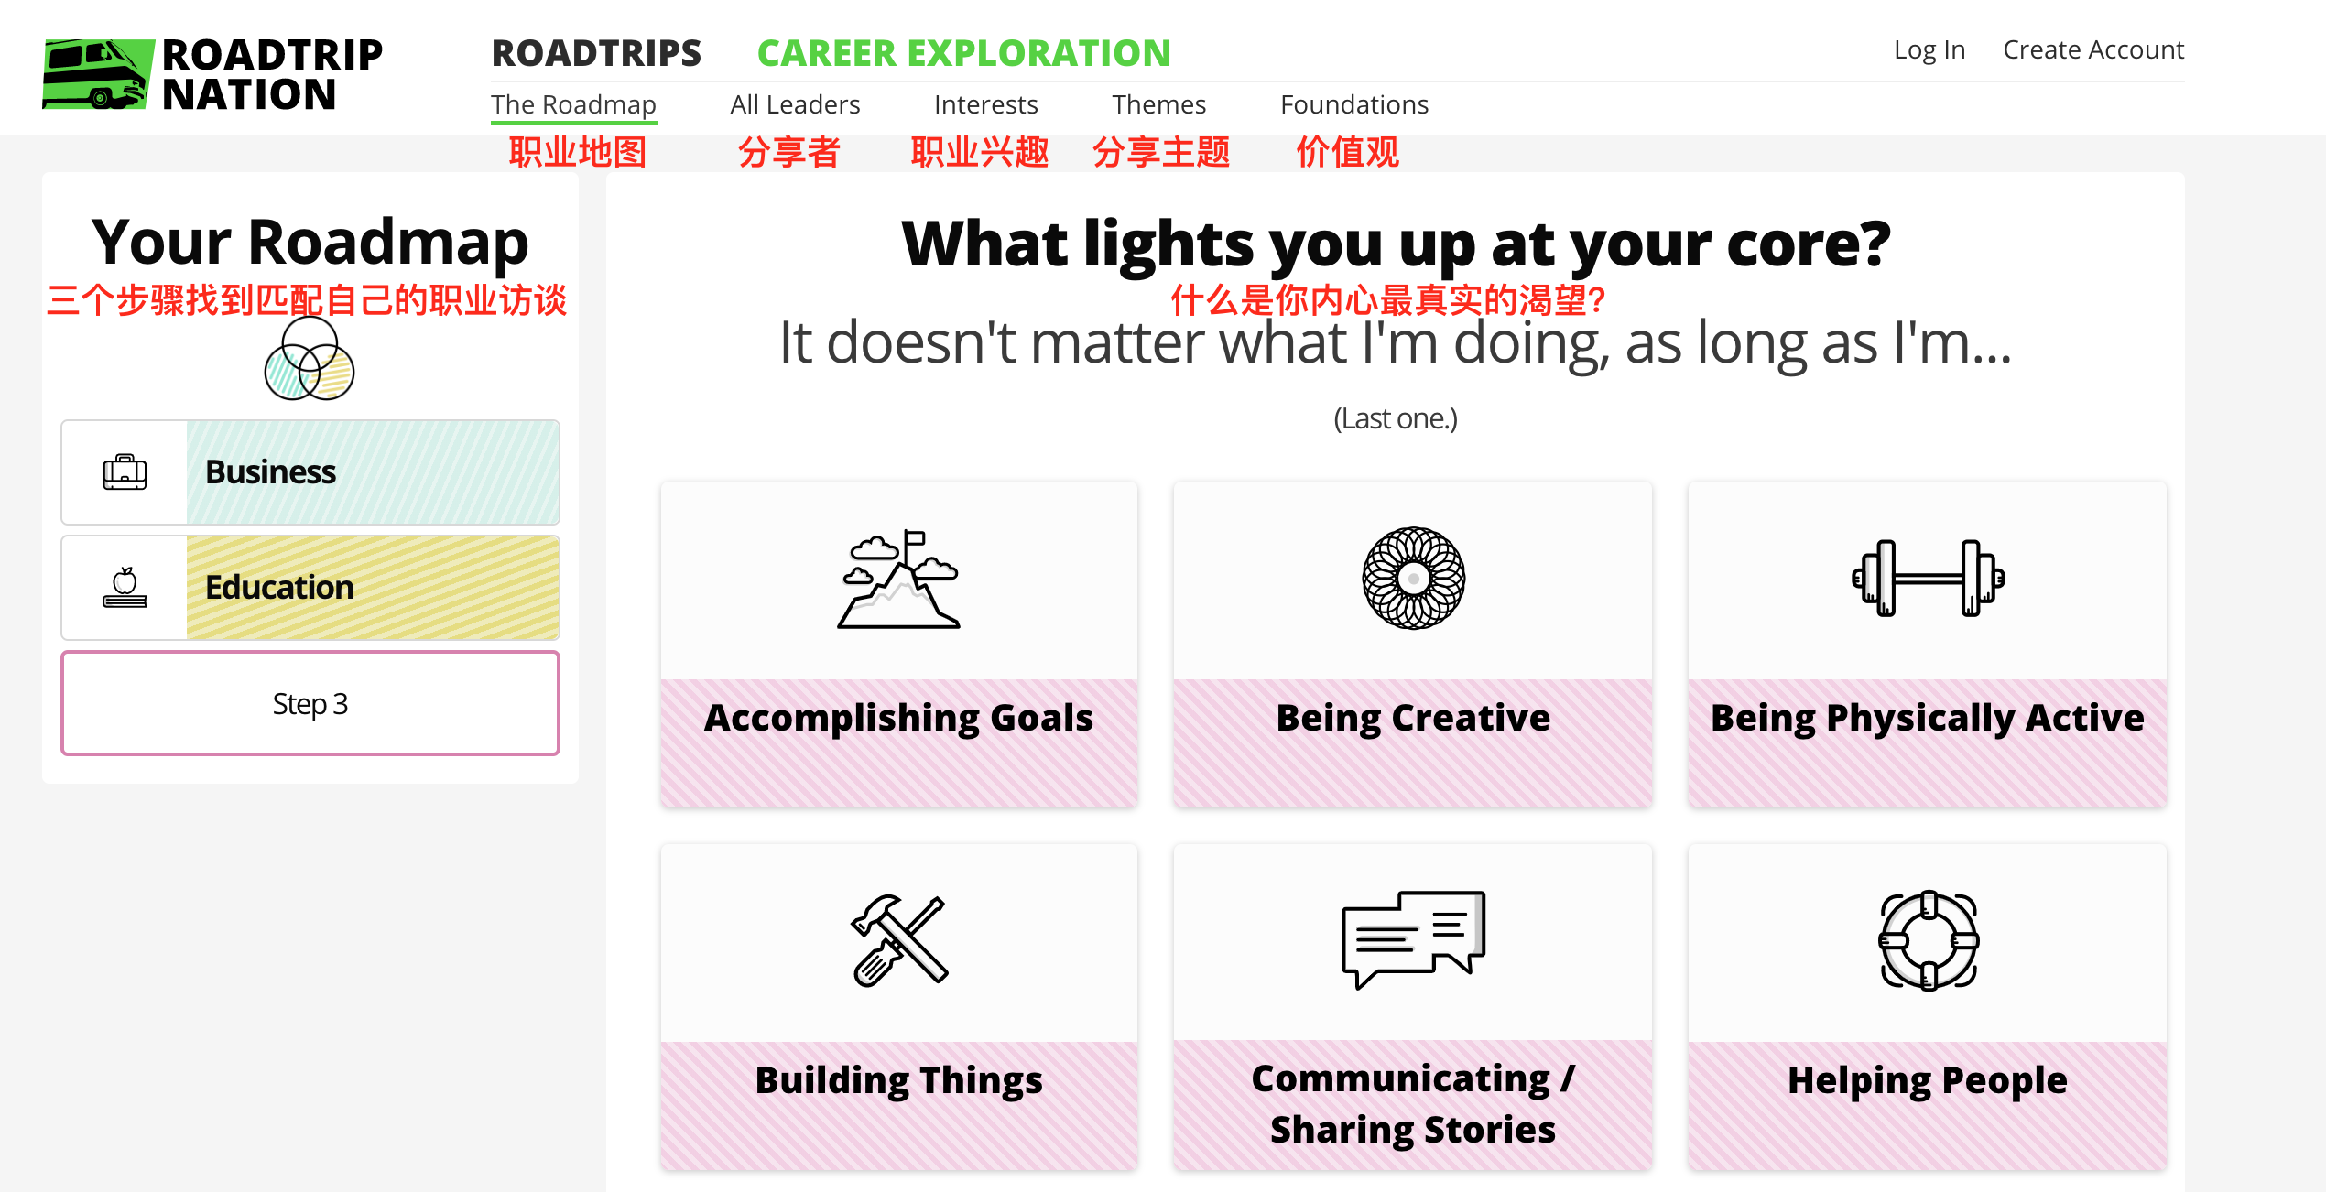The image size is (2326, 1192).
Task: Click the Venn diagram circles under Your Roadmap
Action: pyautogui.click(x=310, y=359)
